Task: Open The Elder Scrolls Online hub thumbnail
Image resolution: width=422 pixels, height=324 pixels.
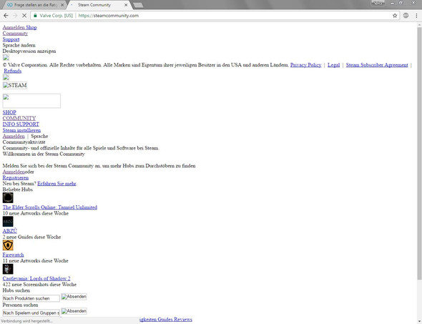Action: [x=8, y=198]
